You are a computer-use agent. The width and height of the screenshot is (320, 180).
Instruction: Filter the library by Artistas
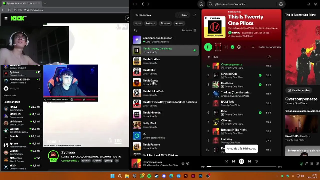pyautogui.click(x=179, y=23)
